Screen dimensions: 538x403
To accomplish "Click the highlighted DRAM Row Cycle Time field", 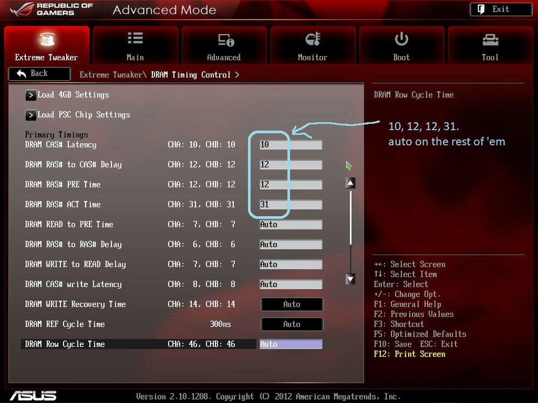I will [291, 344].
